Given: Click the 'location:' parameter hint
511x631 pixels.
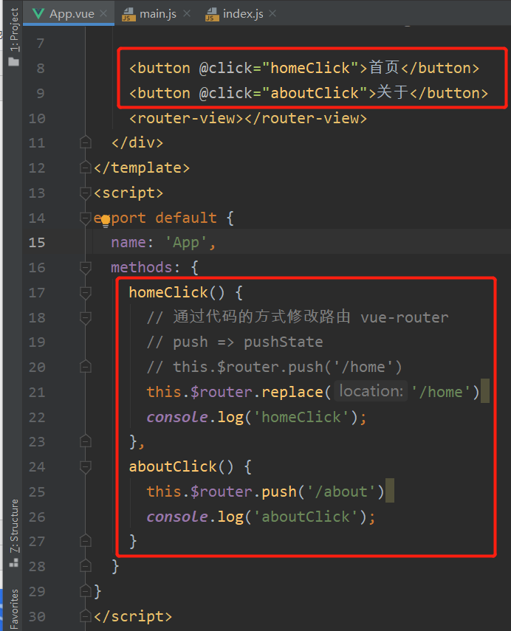Looking at the screenshot, I should click(371, 391).
